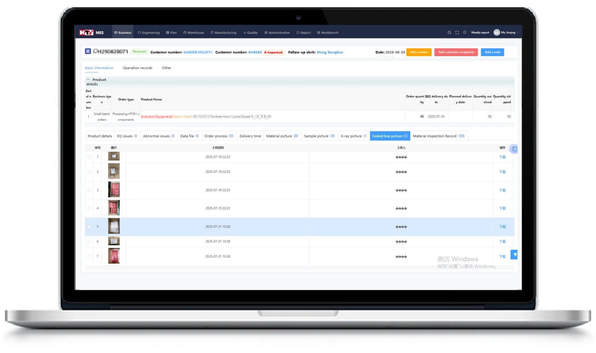Click the translate floating icon on right

click(x=514, y=149)
